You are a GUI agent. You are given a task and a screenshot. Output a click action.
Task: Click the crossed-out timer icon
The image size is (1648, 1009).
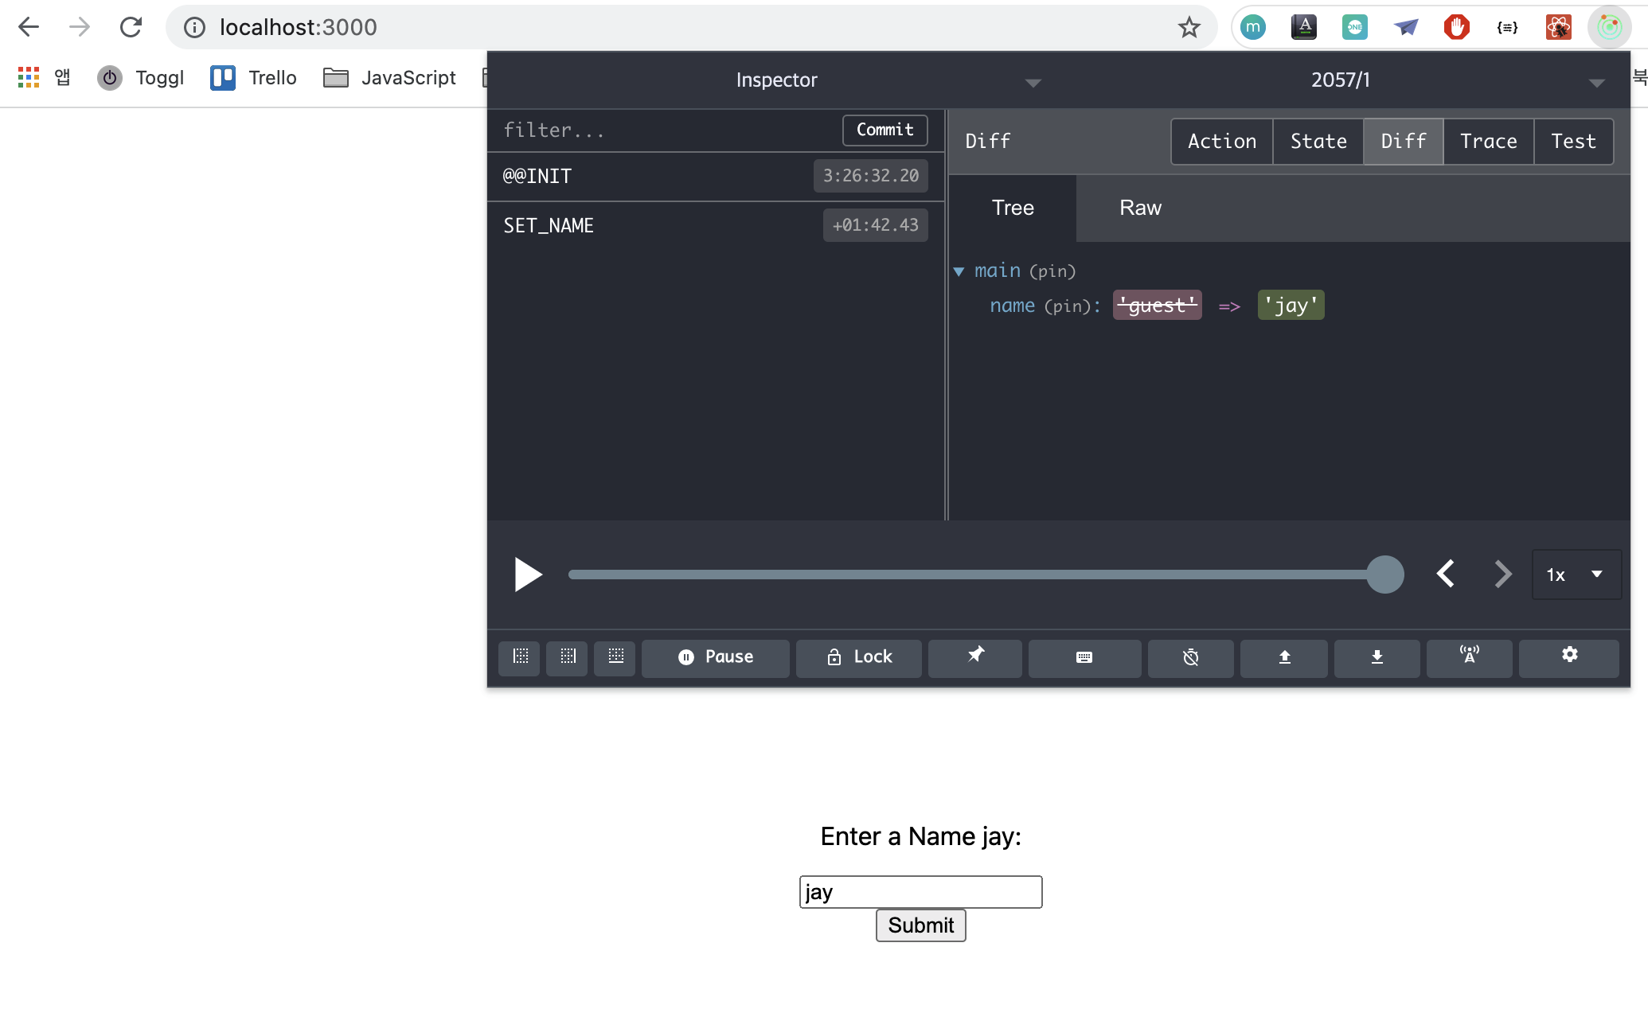click(1190, 657)
